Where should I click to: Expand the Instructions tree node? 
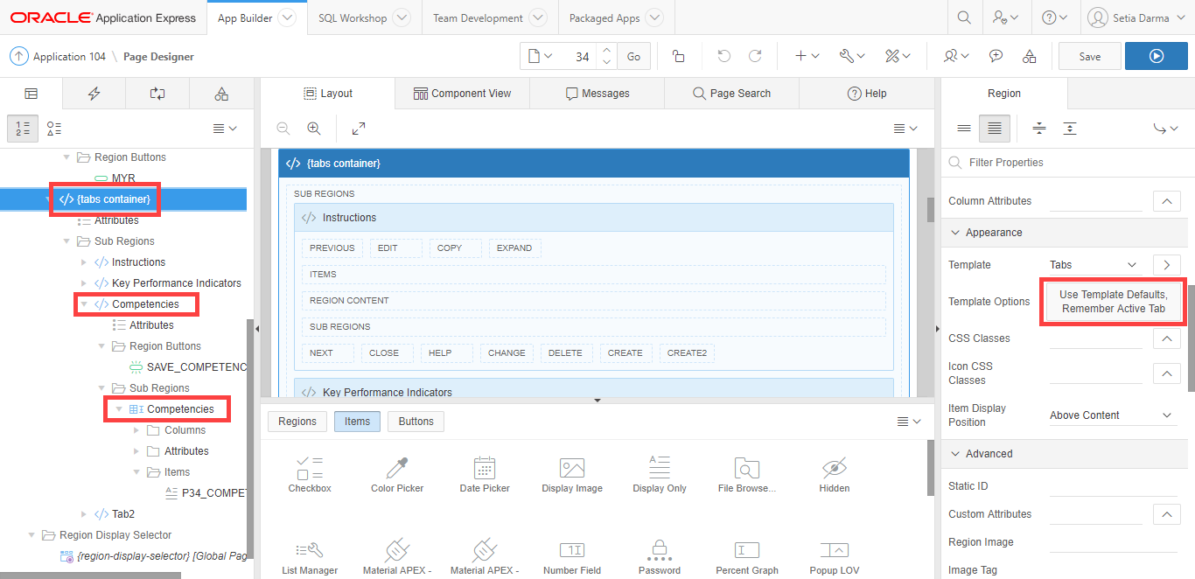[x=84, y=262]
